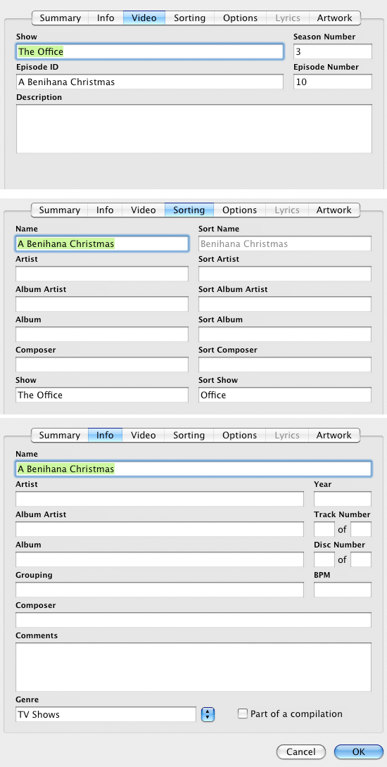Click the Artist field in the Info panel
The image size is (387, 767).
click(160, 499)
